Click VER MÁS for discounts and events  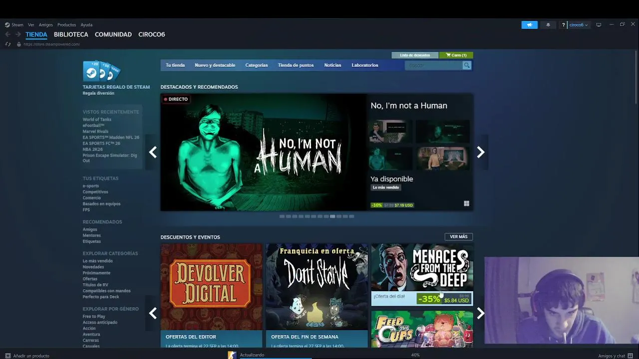tap(458, 237)
